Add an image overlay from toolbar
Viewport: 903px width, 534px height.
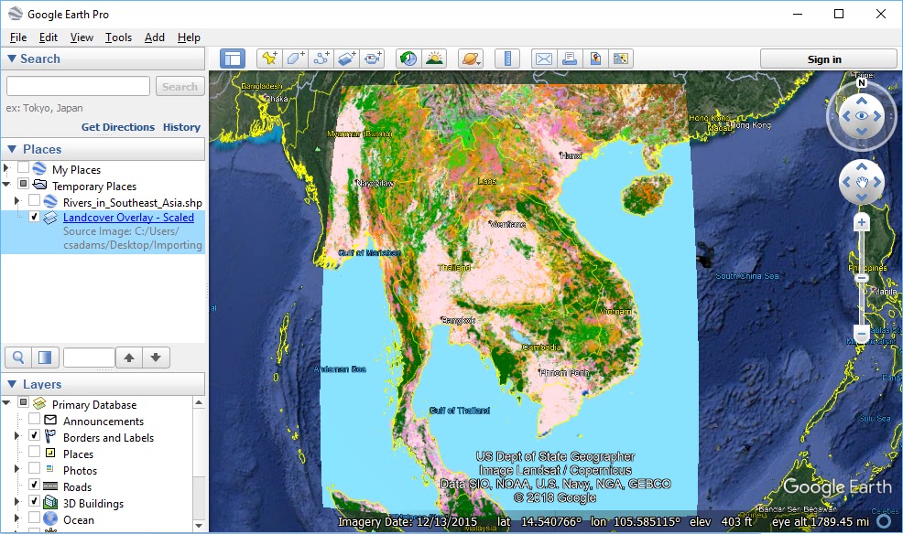[347, 59]
